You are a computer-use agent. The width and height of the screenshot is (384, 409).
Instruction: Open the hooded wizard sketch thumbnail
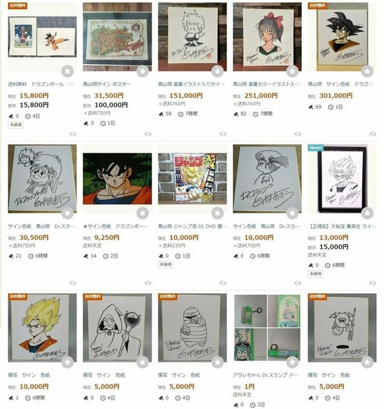click(117, 328)
